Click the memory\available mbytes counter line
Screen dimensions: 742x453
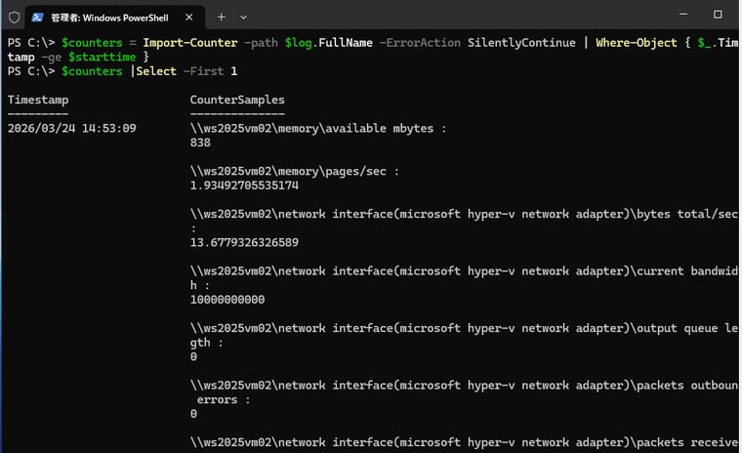318,128
